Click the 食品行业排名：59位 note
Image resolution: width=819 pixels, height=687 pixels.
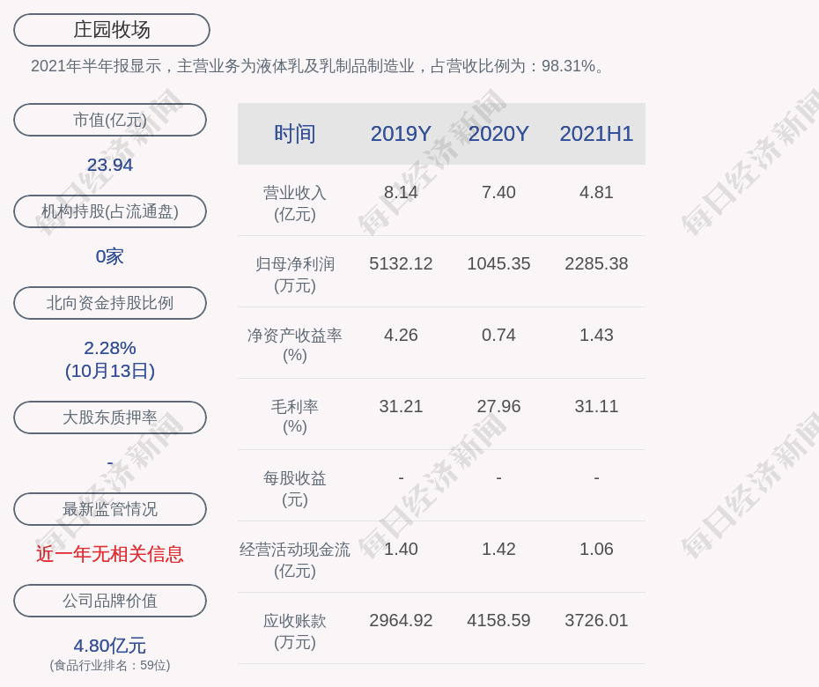coord(110,665)
